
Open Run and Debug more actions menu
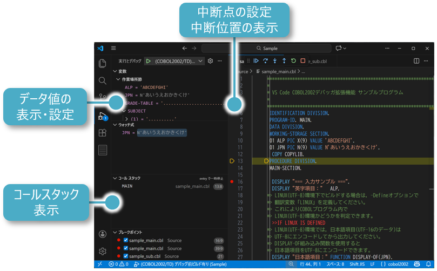[x=220, y=60]
